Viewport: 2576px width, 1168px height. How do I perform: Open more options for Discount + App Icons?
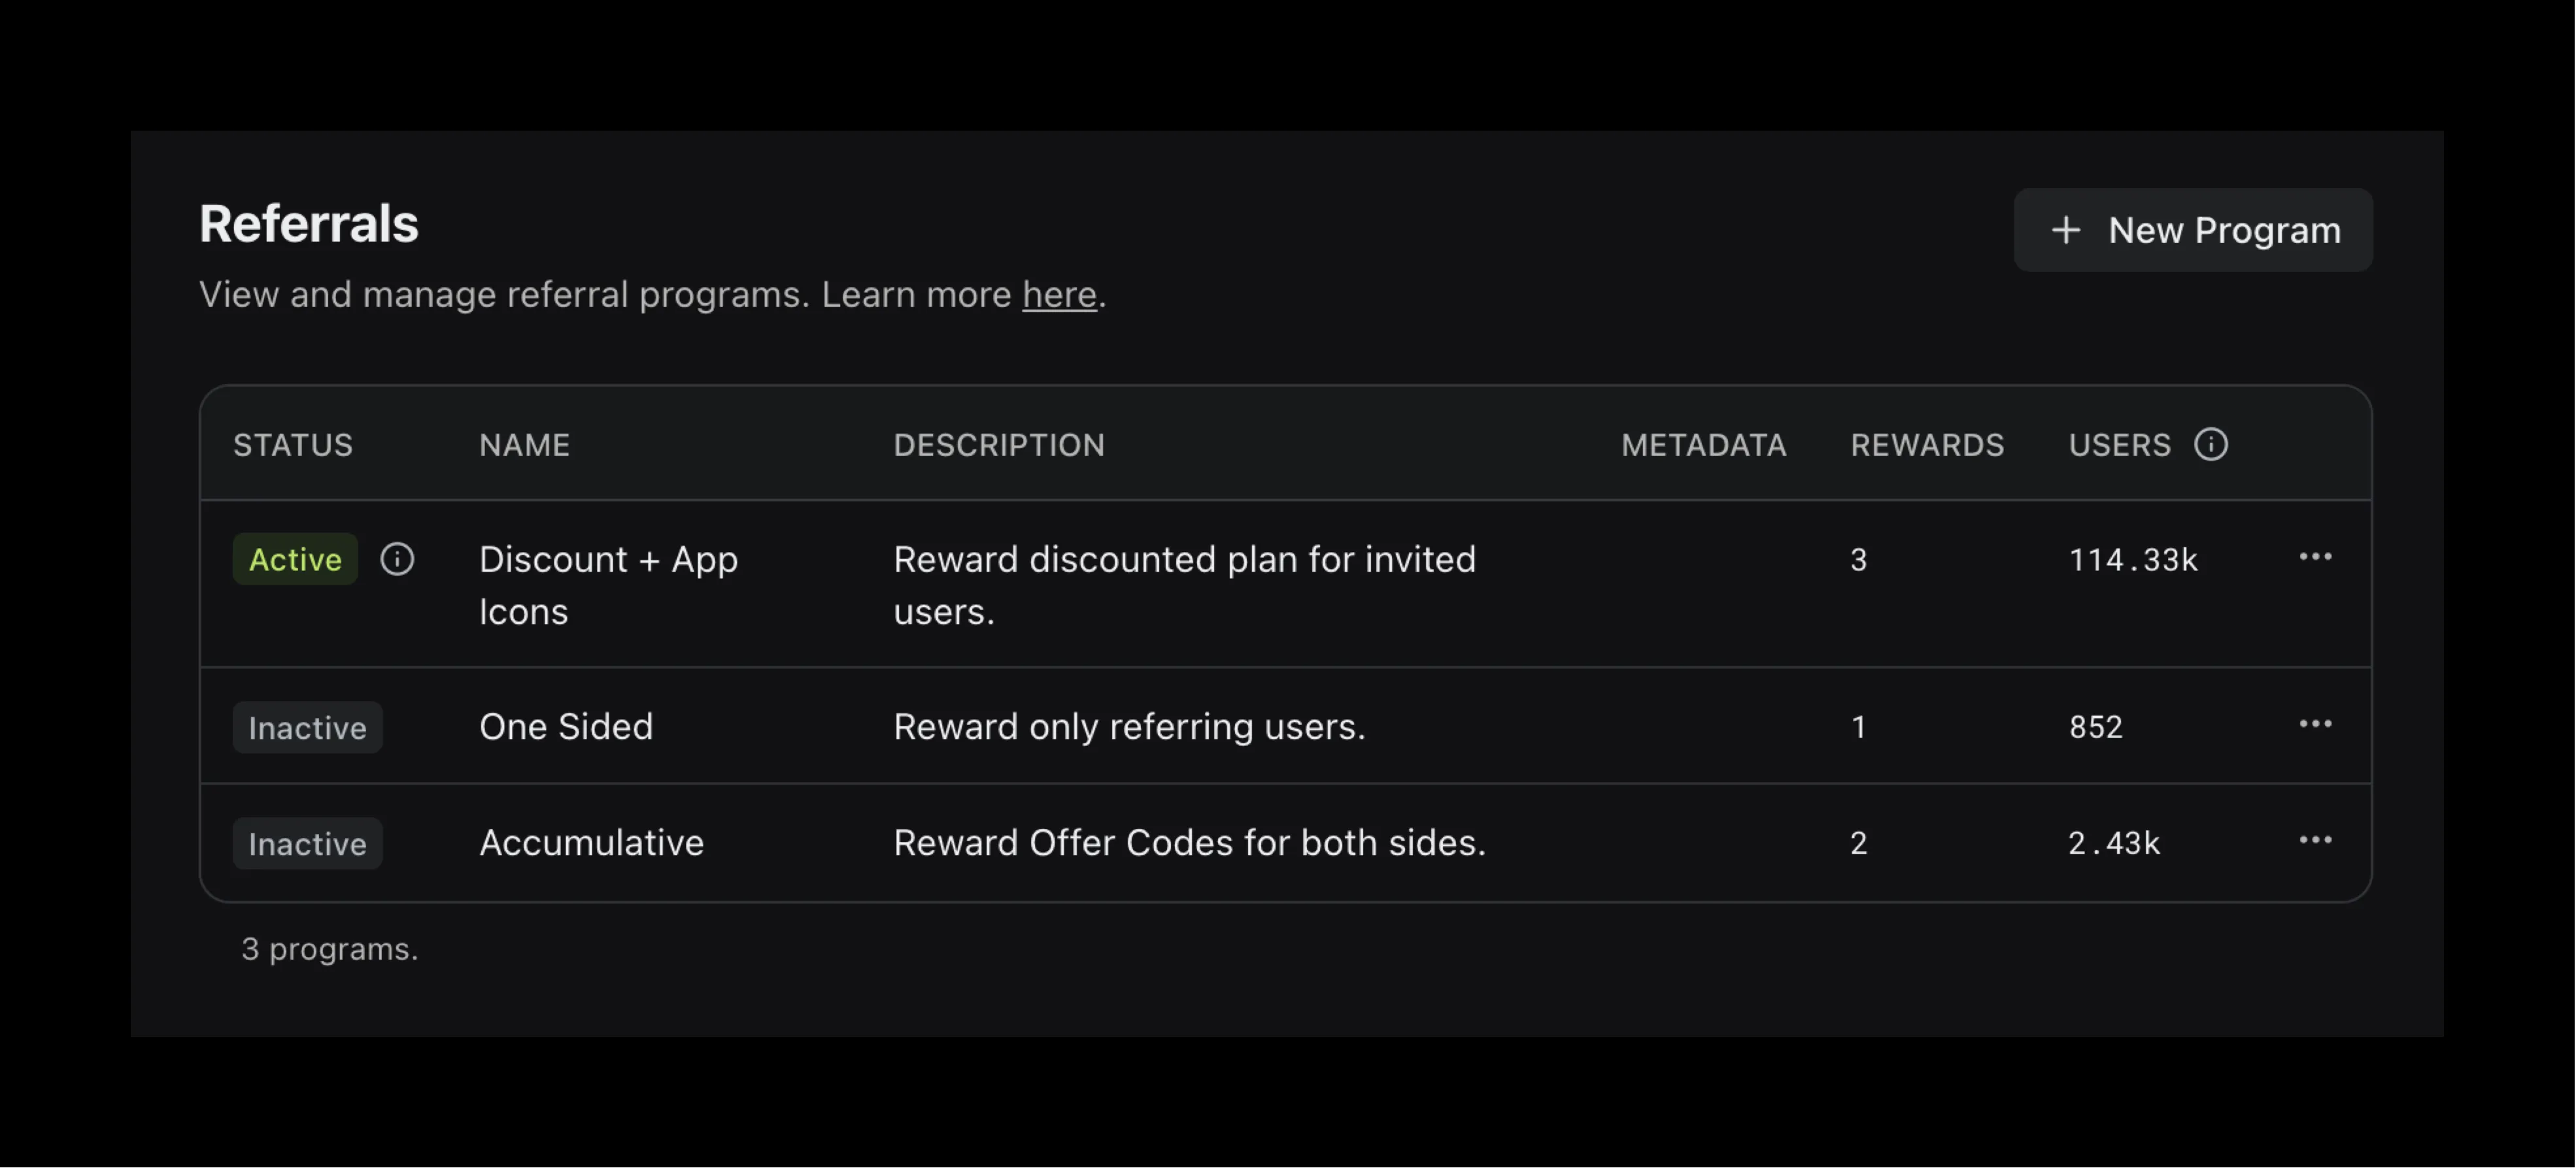tap(2315, 557)
